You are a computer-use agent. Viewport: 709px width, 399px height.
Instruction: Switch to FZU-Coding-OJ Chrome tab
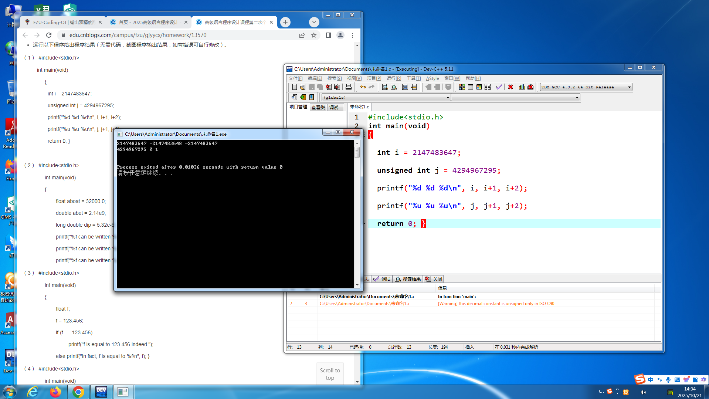[63, 22]
